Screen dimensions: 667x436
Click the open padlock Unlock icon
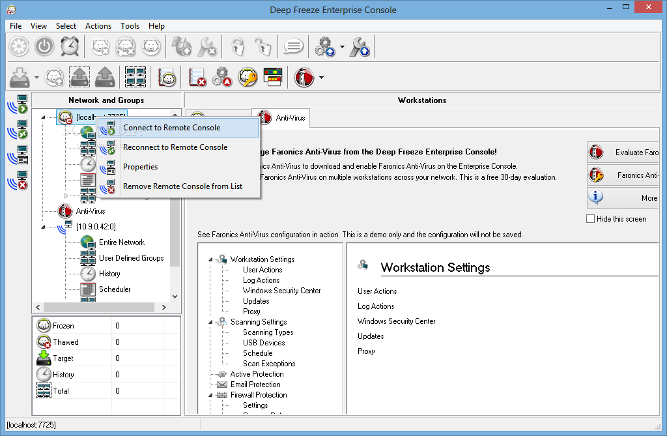263,46
